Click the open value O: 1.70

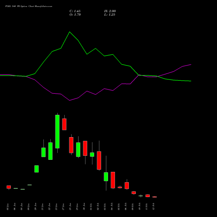[x=75, y=15]
